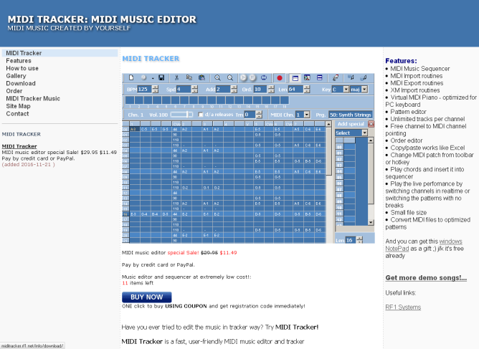The width and height of the screenshot is (479, 349).
Task: Toggle the d/a releases checkbox
Action: 201,115
